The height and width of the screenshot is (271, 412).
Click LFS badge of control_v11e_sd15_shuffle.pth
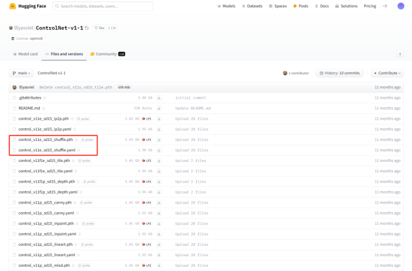click(x=147, y=140)
